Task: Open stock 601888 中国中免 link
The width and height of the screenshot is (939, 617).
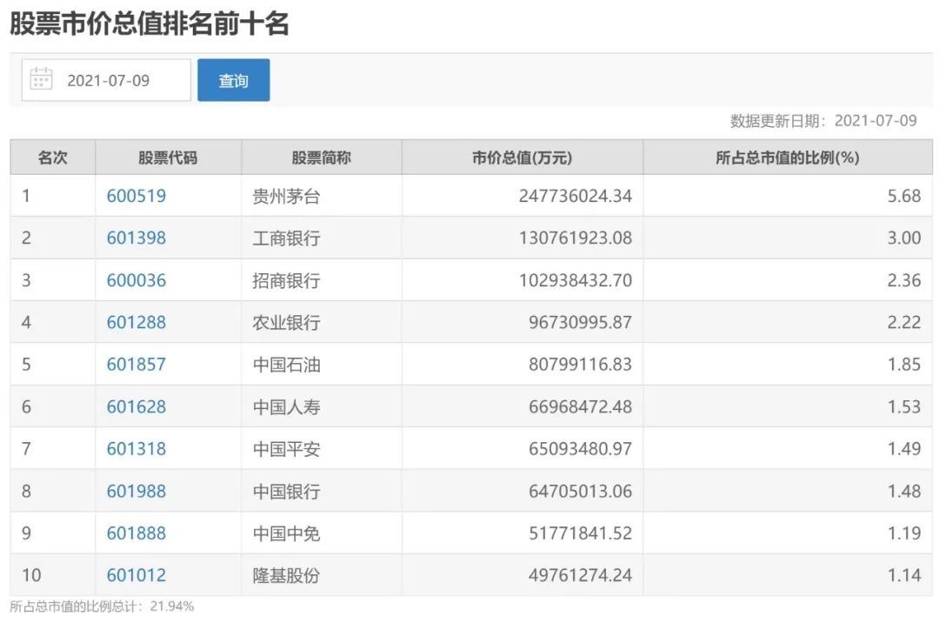Action: tap(136, 533)
